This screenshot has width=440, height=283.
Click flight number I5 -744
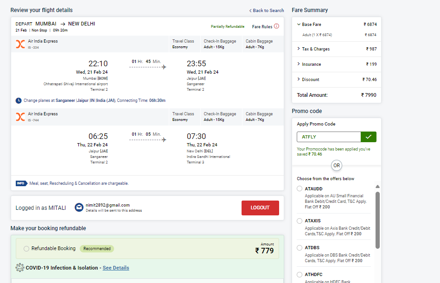33,120
